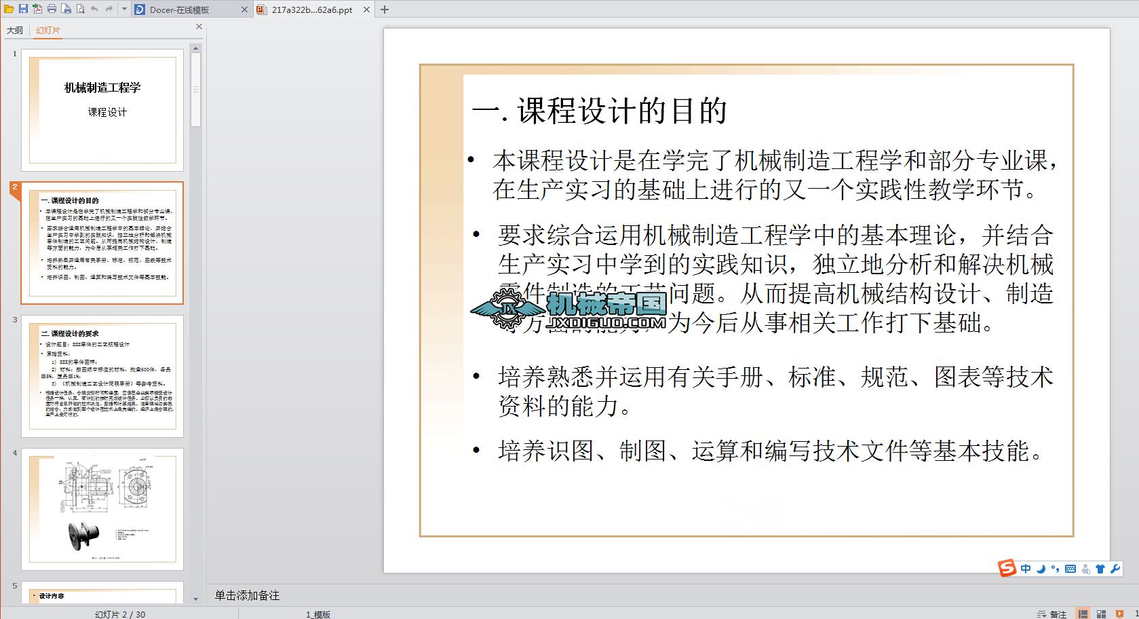Toggle the 备注 notes pane button
Image resolution: width=1139 pixels, height=619 pixels.
coord(1053,614)
